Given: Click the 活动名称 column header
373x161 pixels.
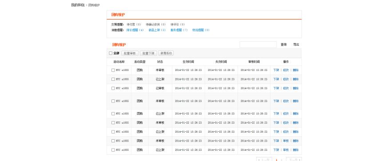Looking at the screenshot, I should (119, 62).
